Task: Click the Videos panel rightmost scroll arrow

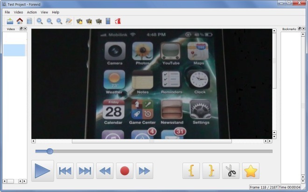Action: pos(25,181)
